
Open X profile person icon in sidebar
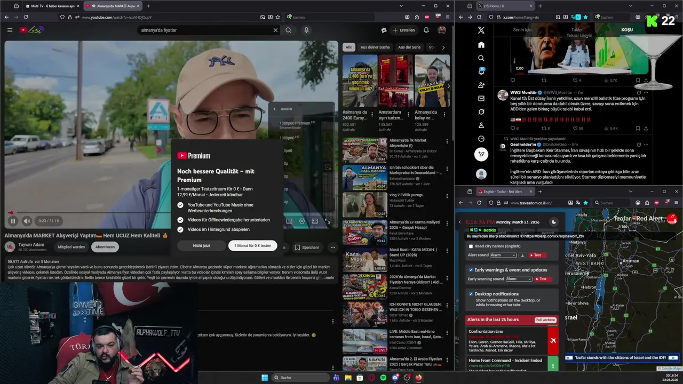point(481,125)
